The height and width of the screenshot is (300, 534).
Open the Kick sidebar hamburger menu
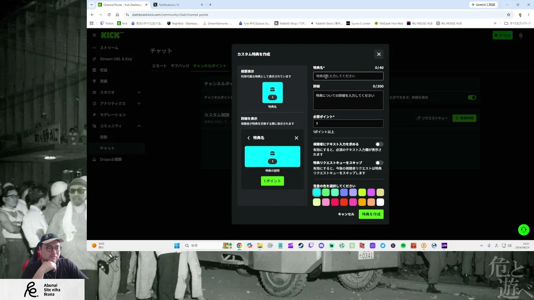click(x=94, y=35)
